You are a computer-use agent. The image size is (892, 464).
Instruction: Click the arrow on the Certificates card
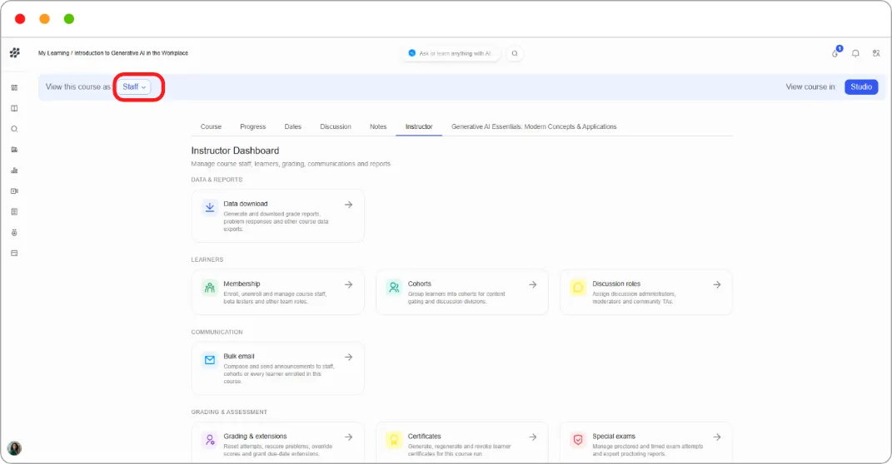point(533,437)
